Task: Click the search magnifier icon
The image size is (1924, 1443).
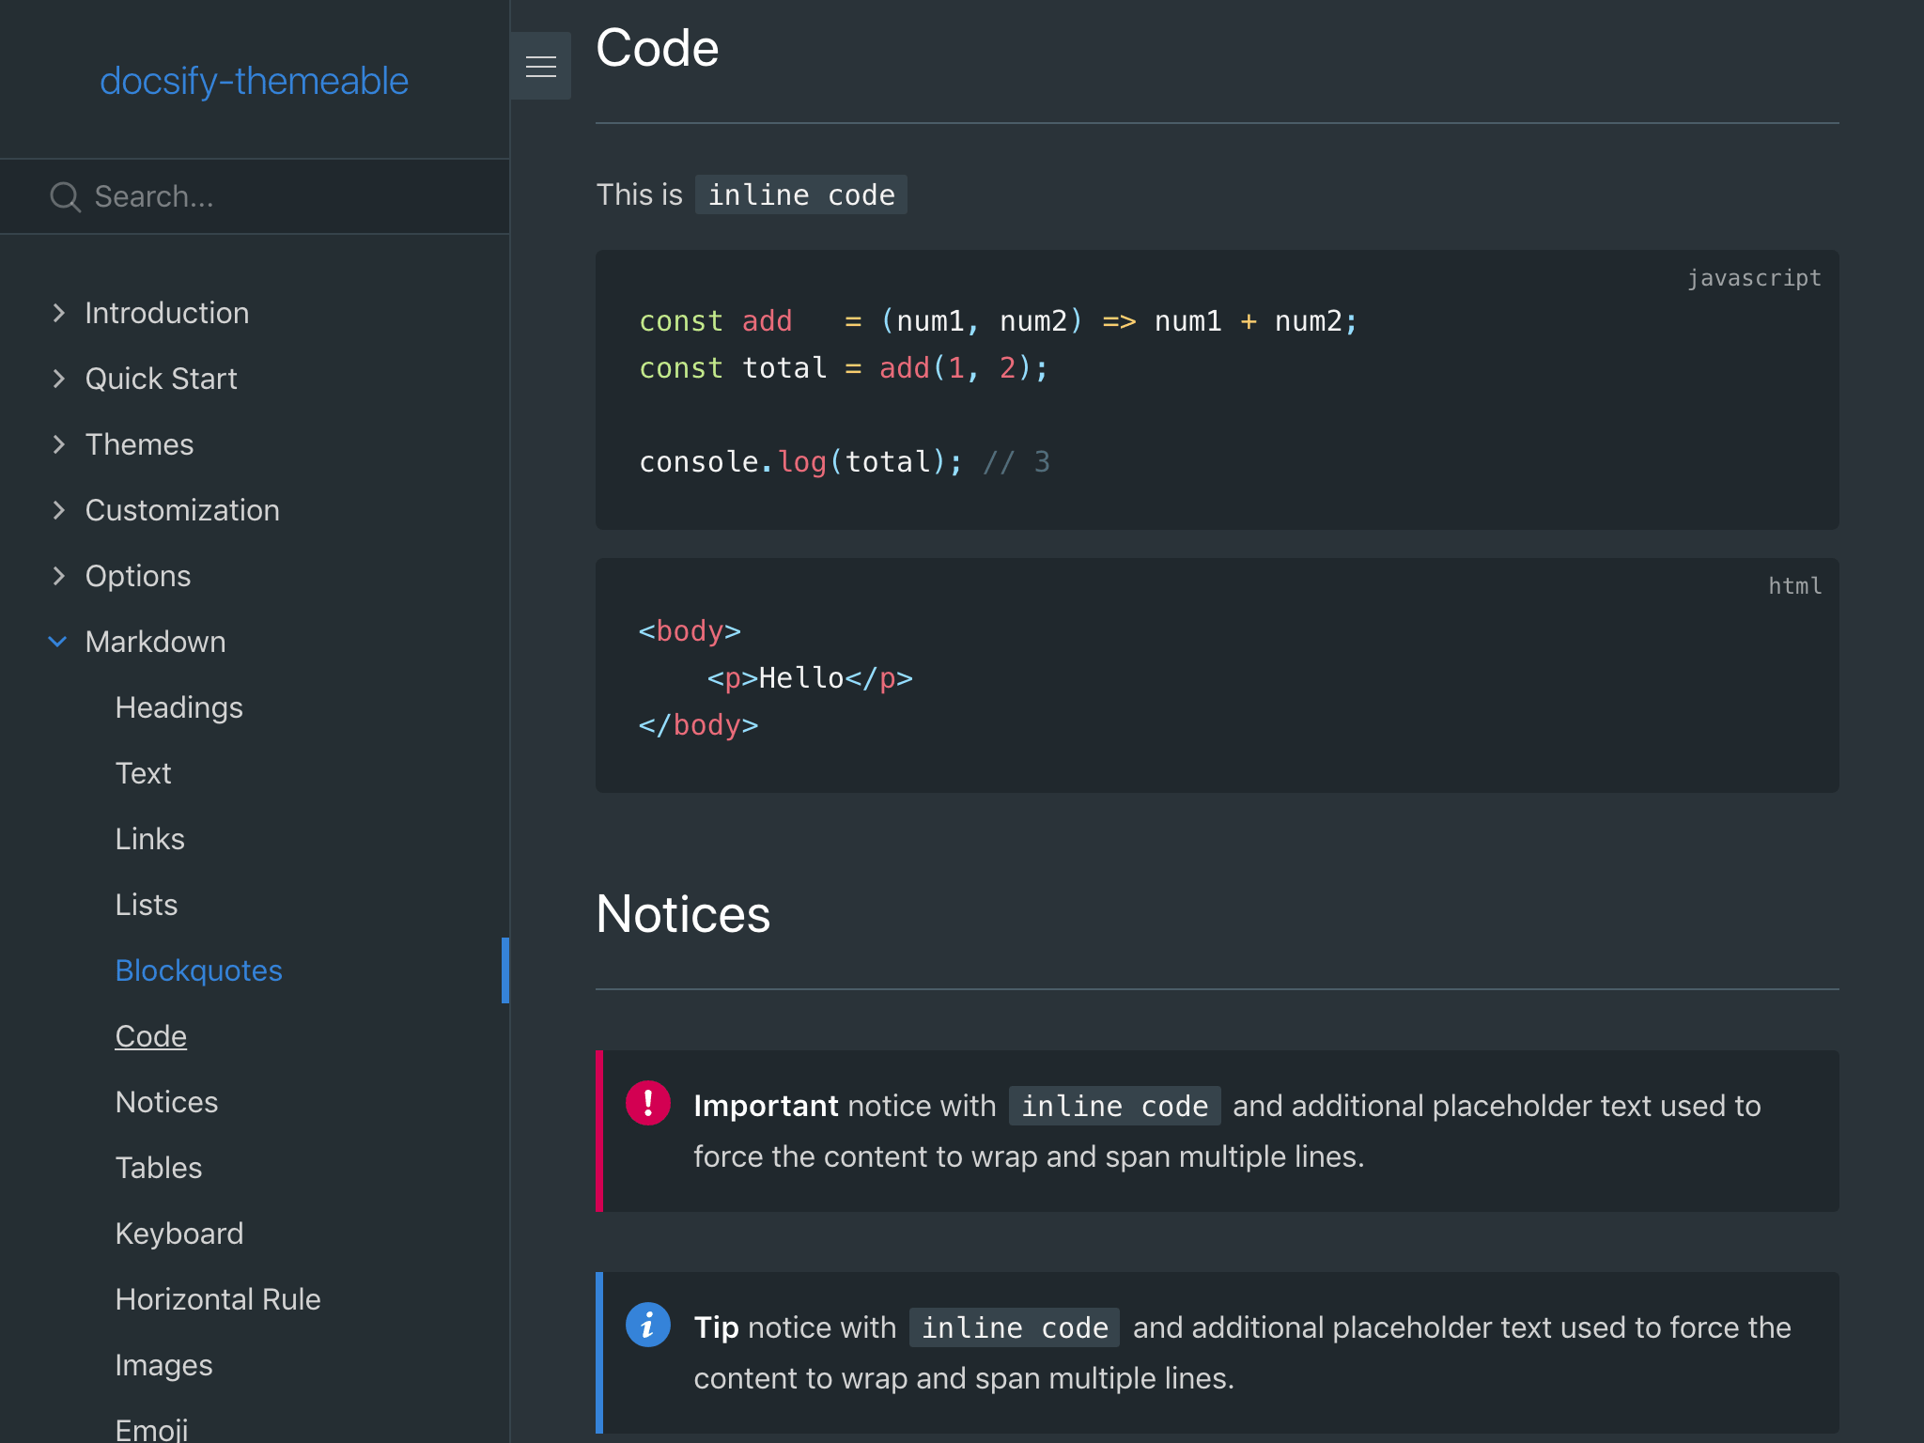Action: point(64,196)
